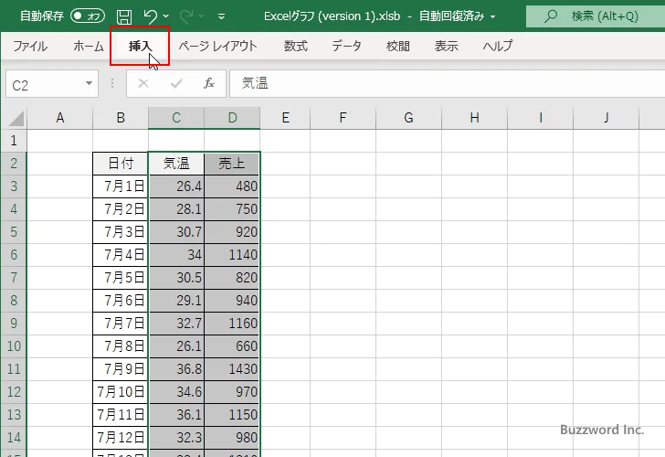Open the 数式 tab
The image size is (665, 457).
[296, 46]
